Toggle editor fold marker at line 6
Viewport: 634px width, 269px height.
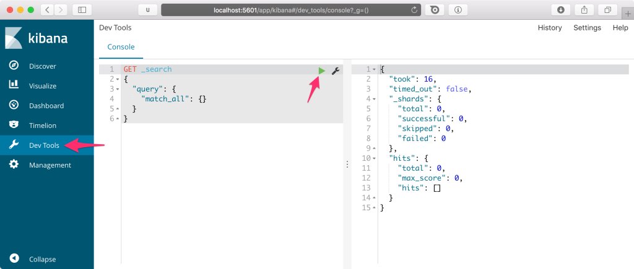118,119
